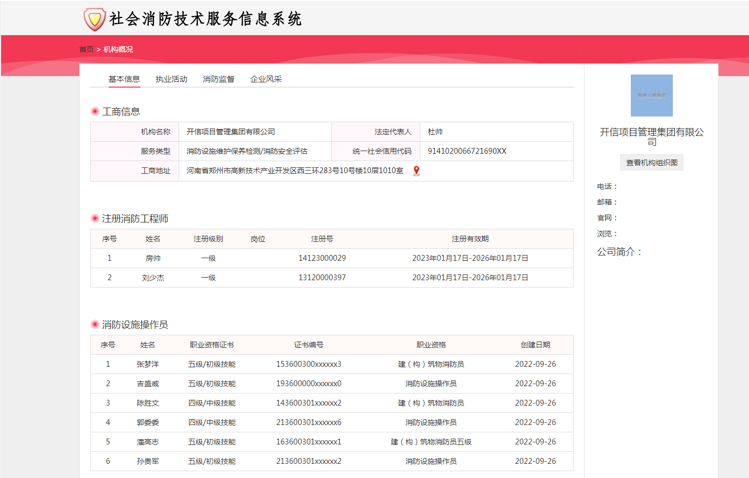Screen dimensions: 749x478
Task: Click operator name 郭委委
Action: tap(148, 422)
